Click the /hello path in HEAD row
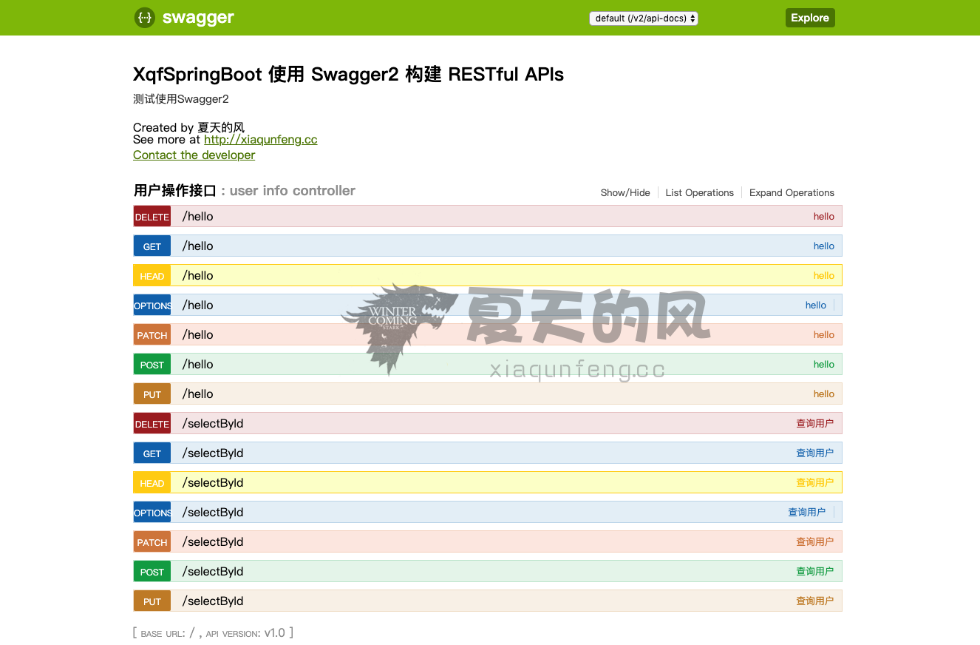The image size is (980, 645). pyautogui.click(x=198, y=275)
